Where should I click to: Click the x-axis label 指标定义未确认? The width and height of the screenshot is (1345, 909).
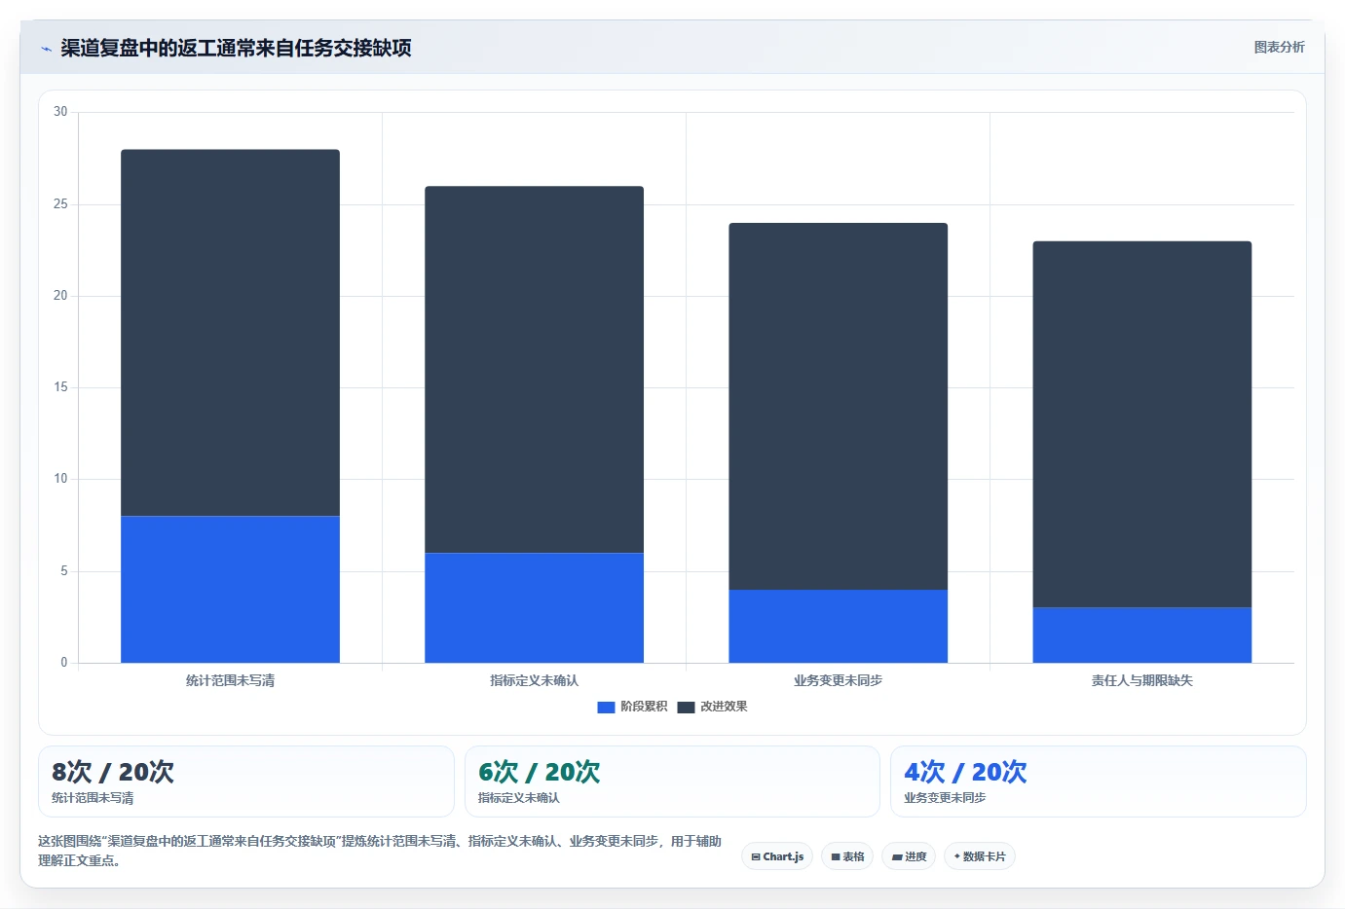tap(534, 680)
